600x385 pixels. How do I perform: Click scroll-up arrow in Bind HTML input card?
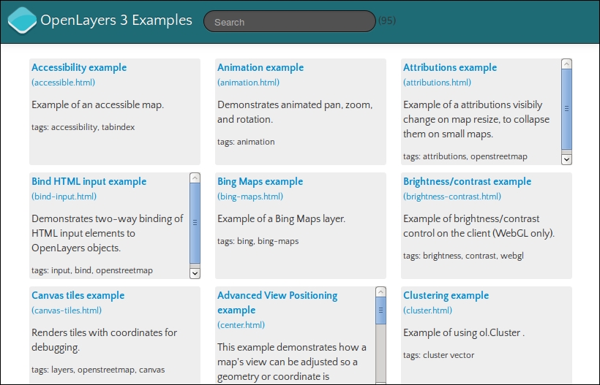(x=195, y=178)
